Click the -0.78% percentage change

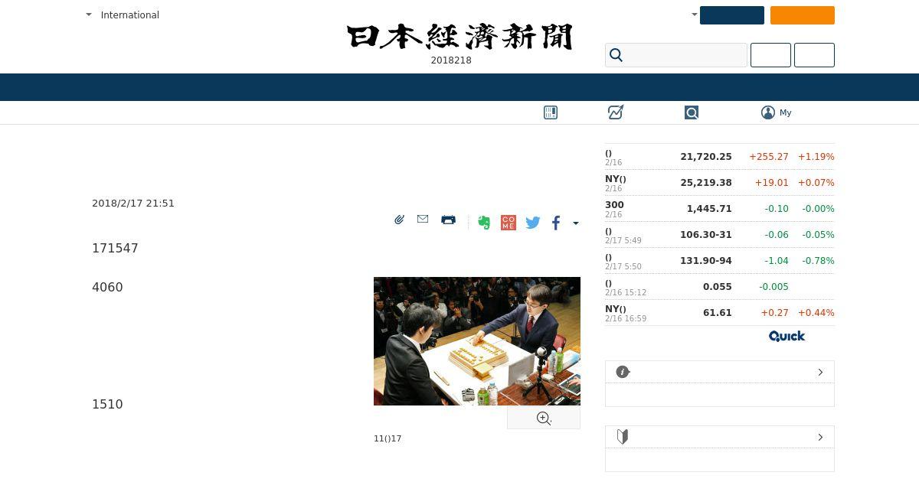tap(819, 261)
